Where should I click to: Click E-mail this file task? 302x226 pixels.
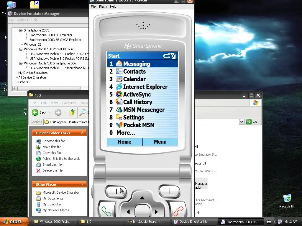click(52, 164)
